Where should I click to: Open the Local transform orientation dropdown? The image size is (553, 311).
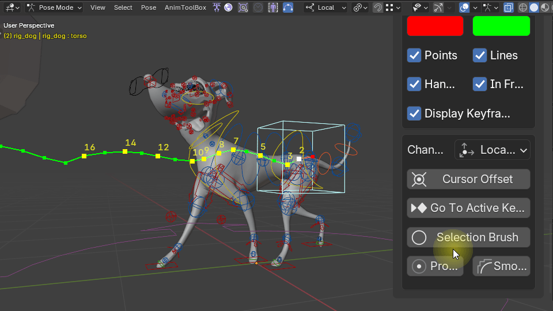point(326,7)
